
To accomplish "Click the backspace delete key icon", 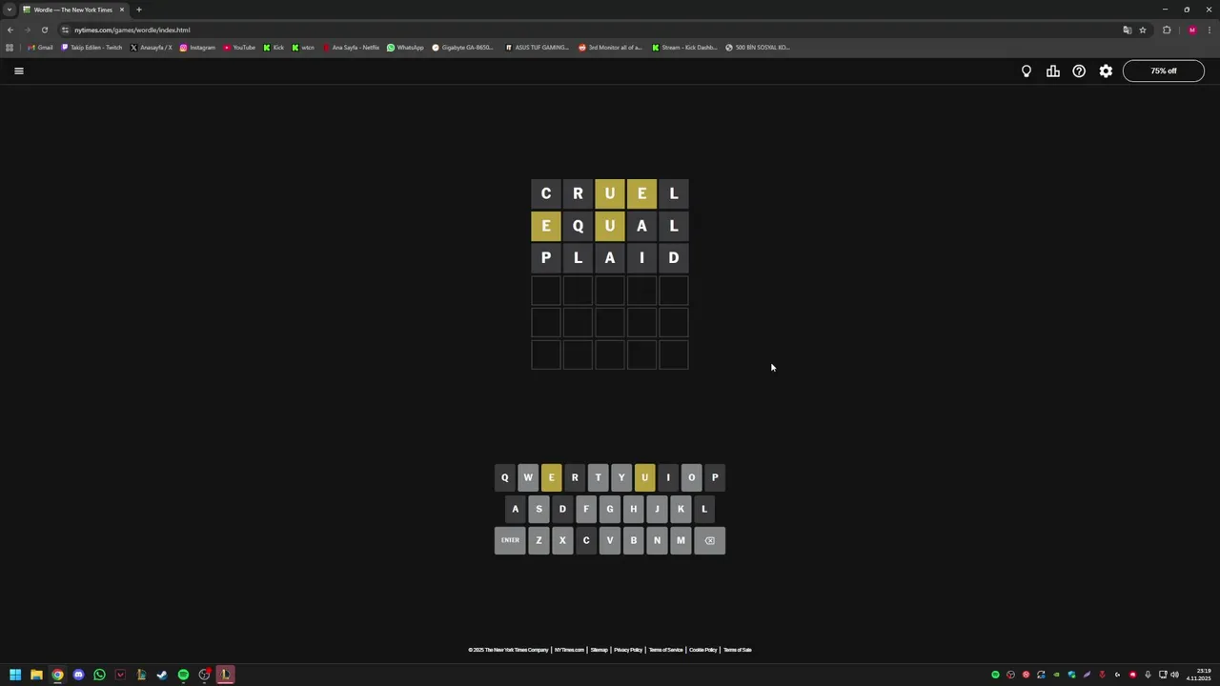I will 710,540.
